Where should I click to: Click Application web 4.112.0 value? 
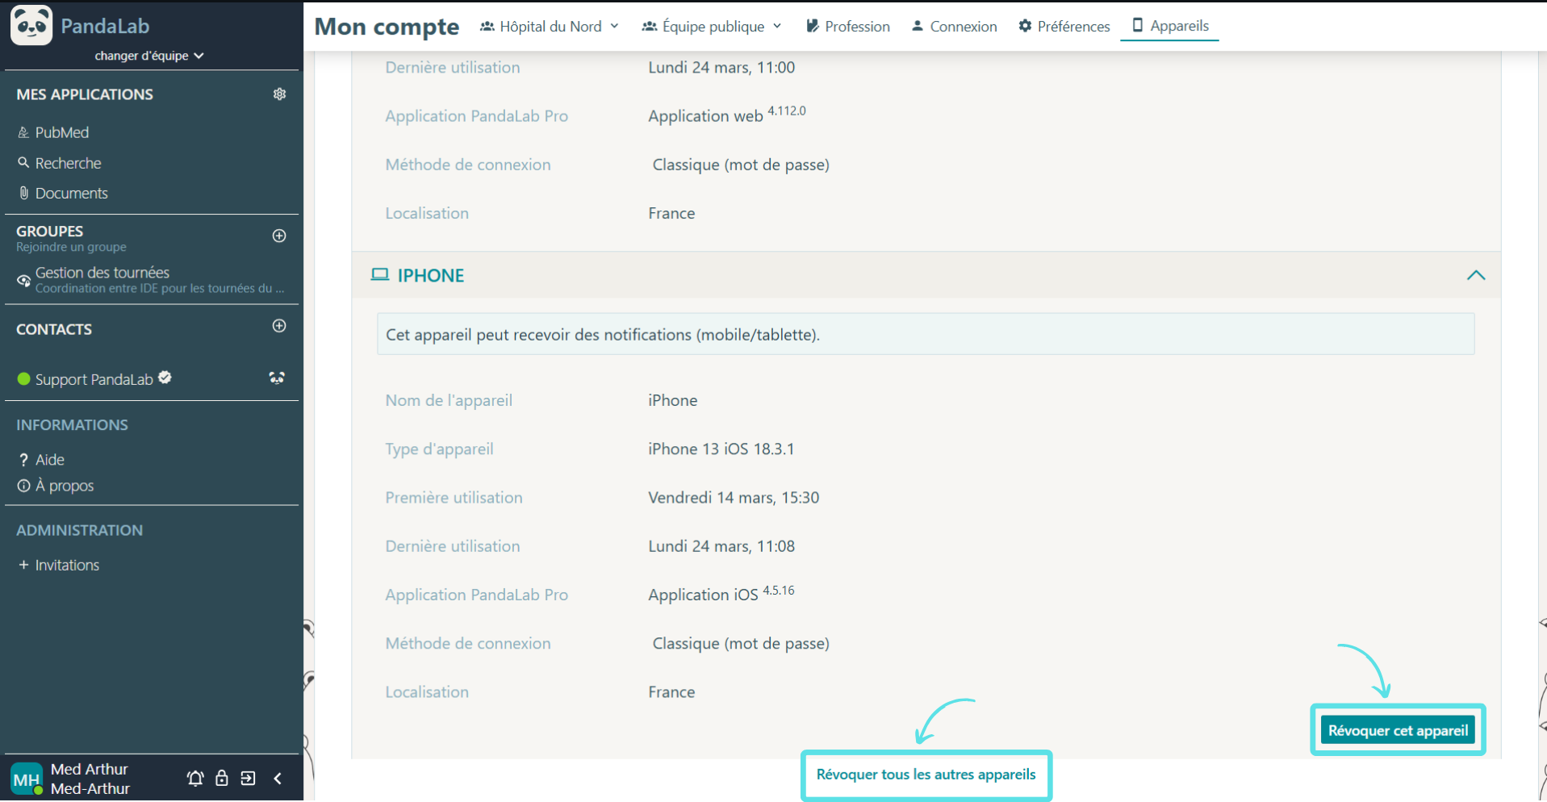coord(727,115)
